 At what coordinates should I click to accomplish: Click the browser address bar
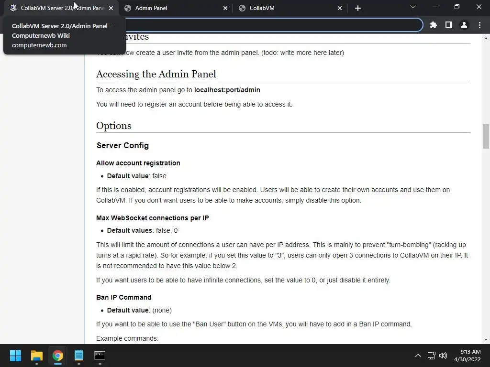[x=274, y=25]
